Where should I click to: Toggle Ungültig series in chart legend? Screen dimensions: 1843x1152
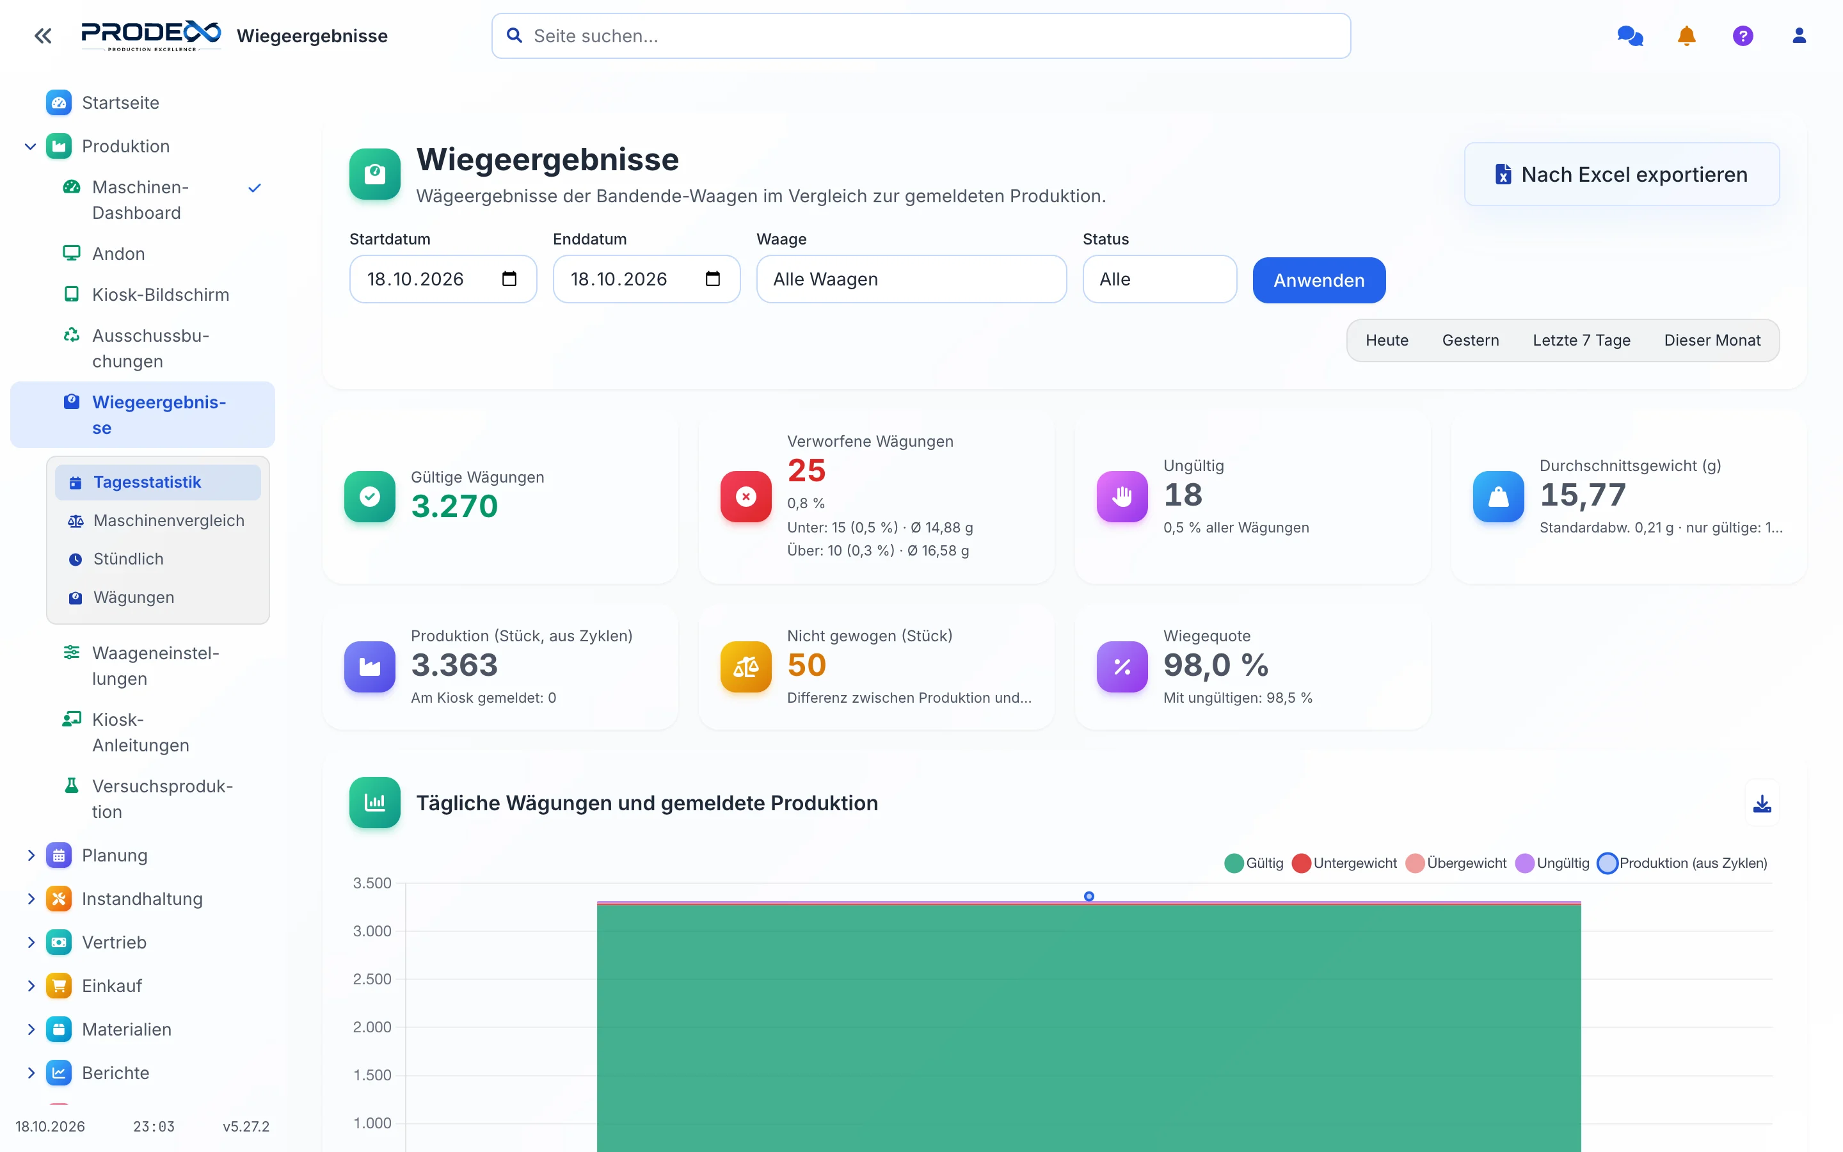[x=1552, y=863]
